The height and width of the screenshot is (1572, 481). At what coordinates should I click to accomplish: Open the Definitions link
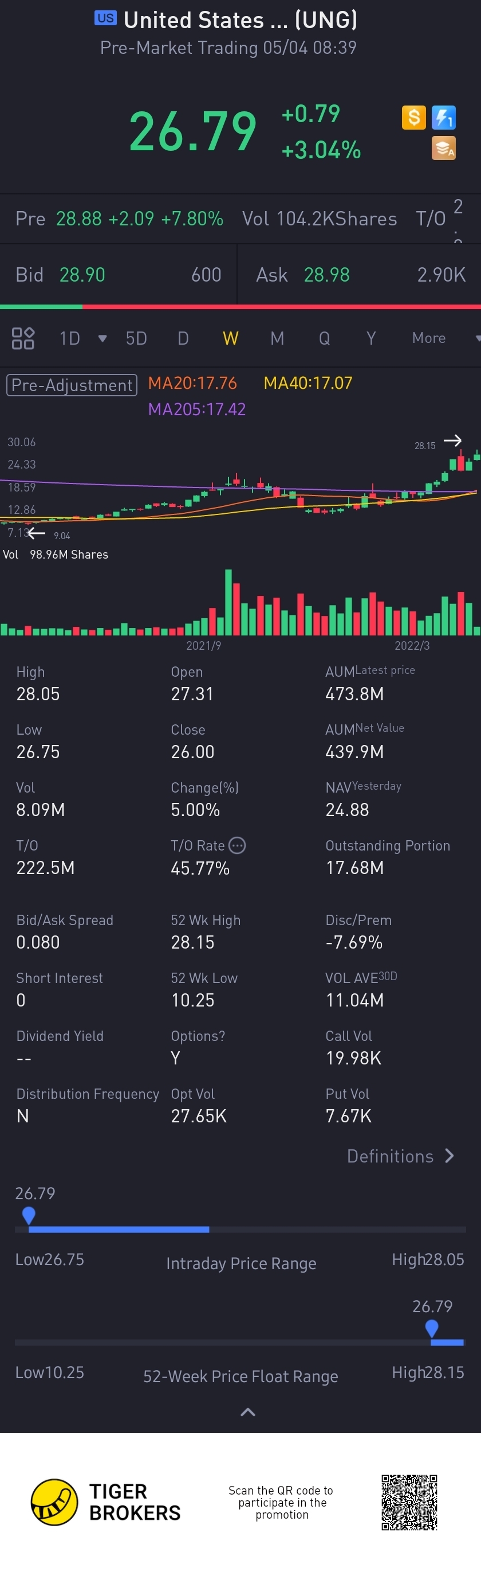point(400,1156)
